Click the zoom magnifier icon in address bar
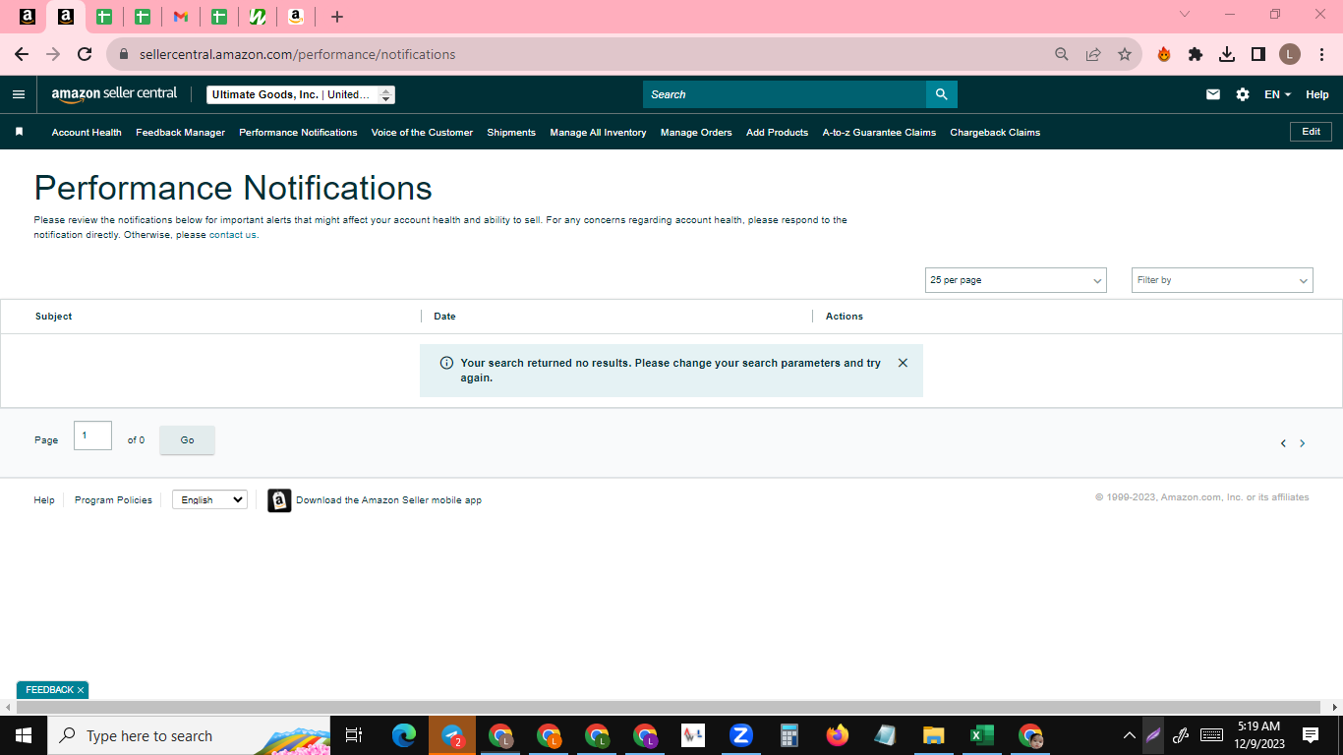Image resolution: width=1343 pixels, height=755 pixels. coord(1062,54)
